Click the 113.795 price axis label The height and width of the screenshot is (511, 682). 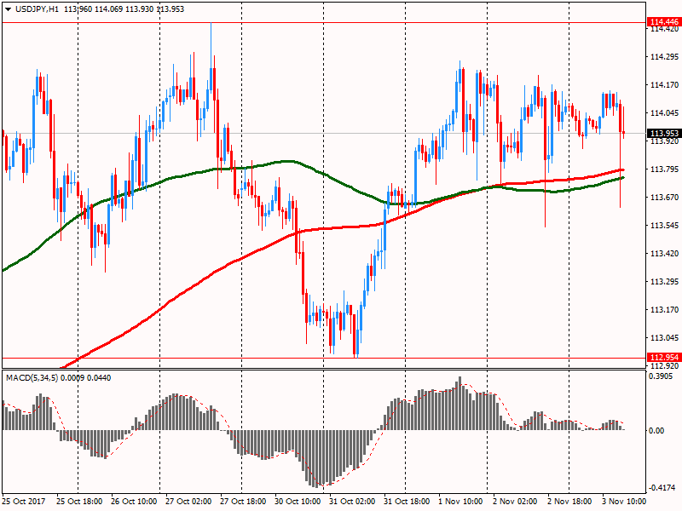[x=664, y=169]
